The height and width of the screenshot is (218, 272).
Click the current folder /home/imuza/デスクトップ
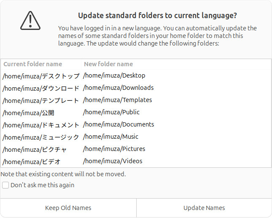coord(41,76)
